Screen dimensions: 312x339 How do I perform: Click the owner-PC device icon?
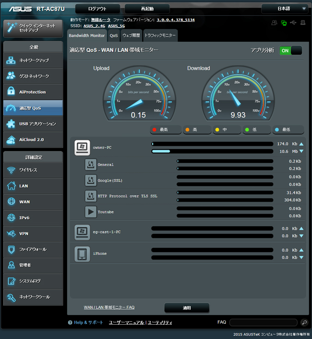point(82,148)
